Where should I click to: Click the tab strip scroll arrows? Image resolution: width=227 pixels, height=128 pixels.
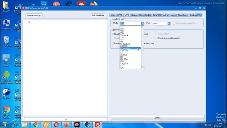coord(199,15)
